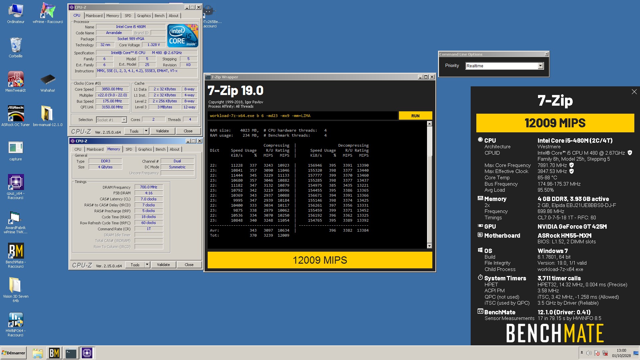The width and height of the screenshot is (640, 360).
Task: Click the 7-Zip command line input field
Action: [x=302, y=116]
